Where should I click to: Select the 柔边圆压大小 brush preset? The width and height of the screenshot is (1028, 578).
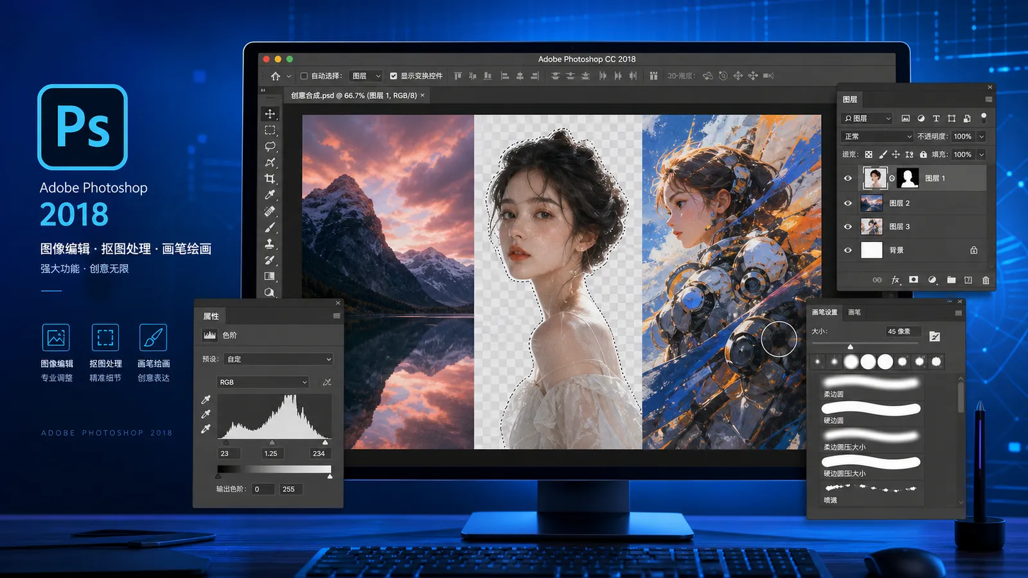tap(872, 441)
